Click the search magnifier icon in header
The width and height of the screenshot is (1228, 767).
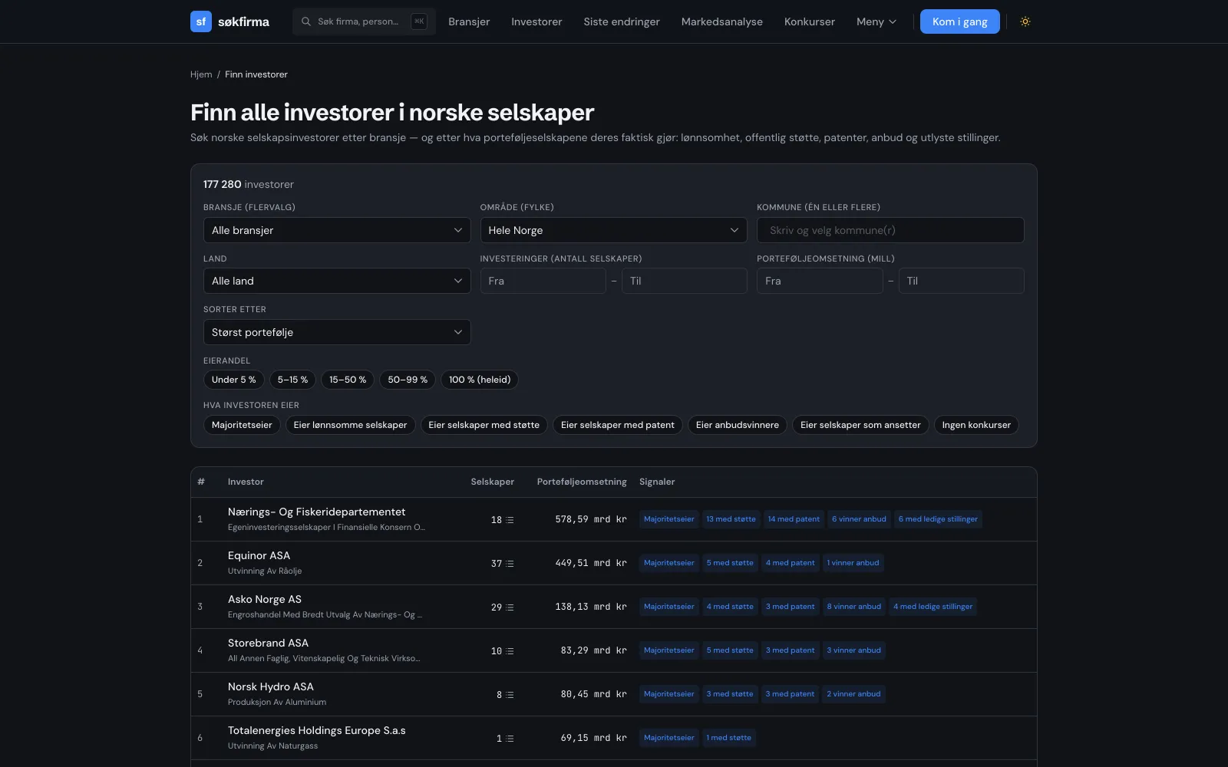305,21
